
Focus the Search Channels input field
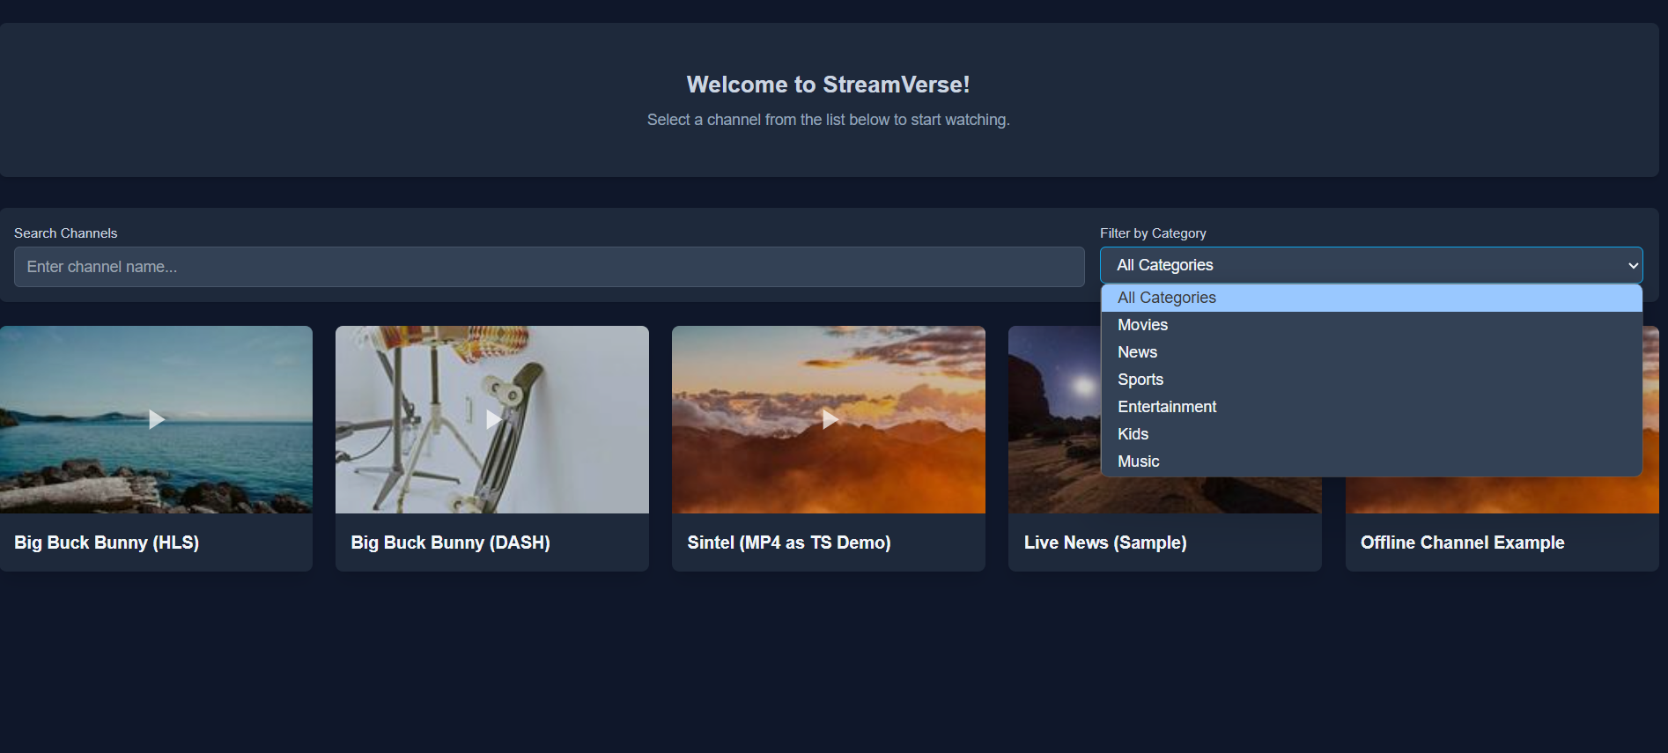549,267
